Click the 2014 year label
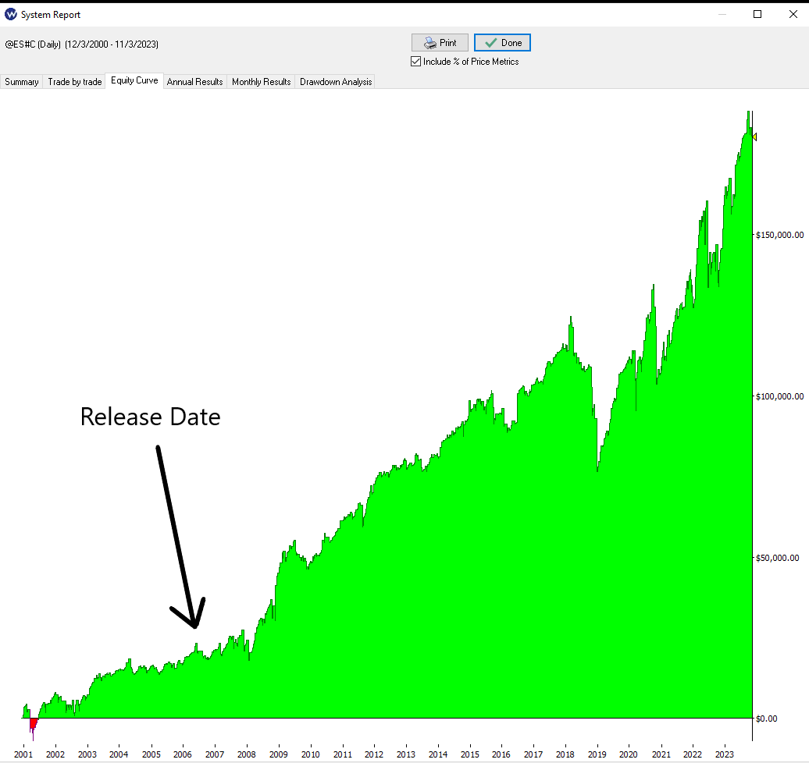809x763 pixels. [x=438, y=754]
